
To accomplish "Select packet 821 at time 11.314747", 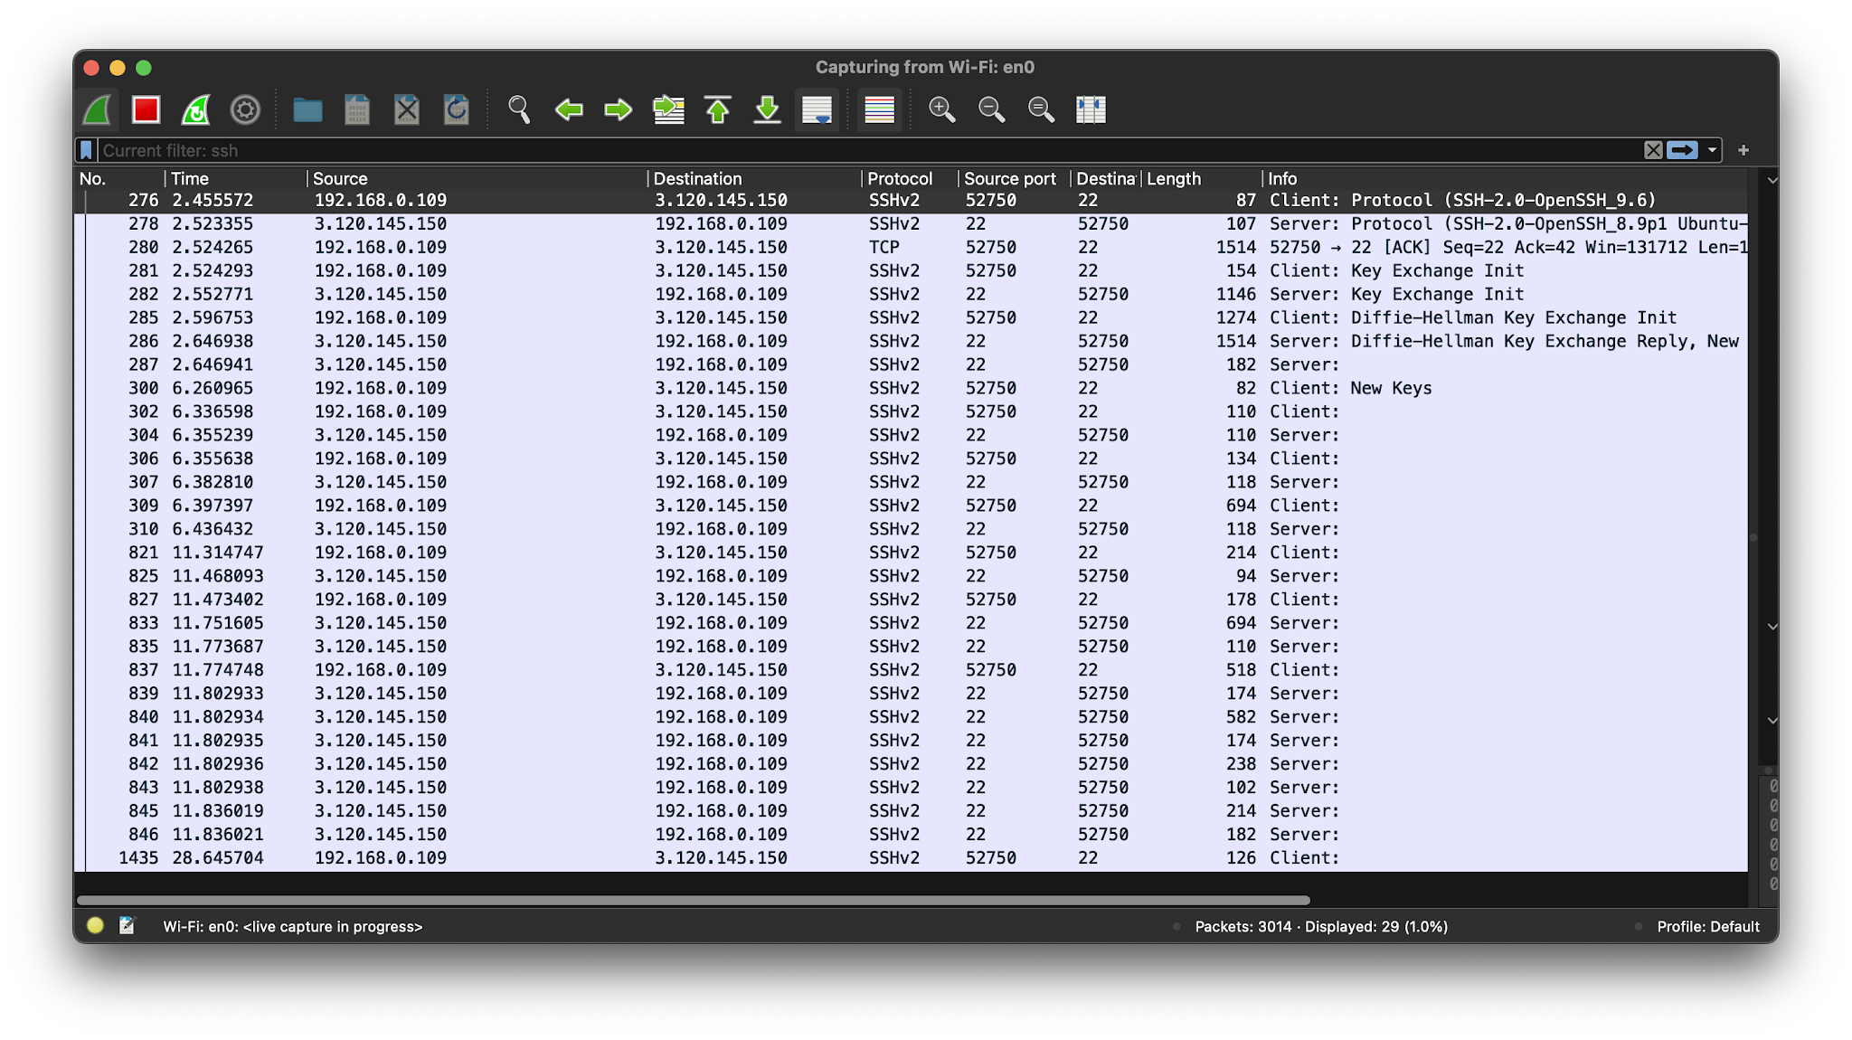I will 912,553.
